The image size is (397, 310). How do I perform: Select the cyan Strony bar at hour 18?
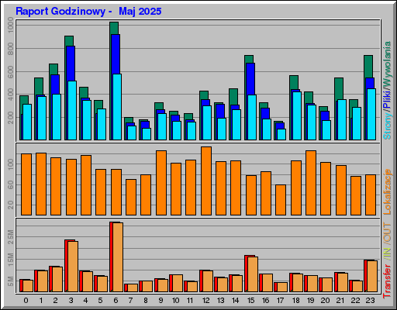(297, 115)
